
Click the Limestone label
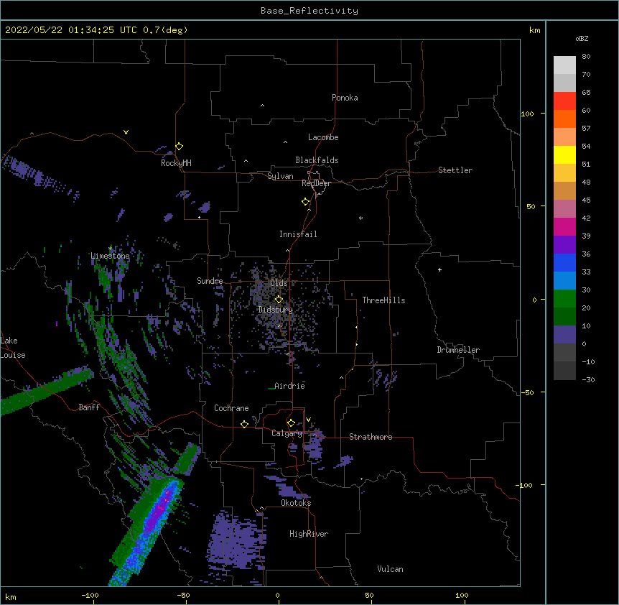110,256
